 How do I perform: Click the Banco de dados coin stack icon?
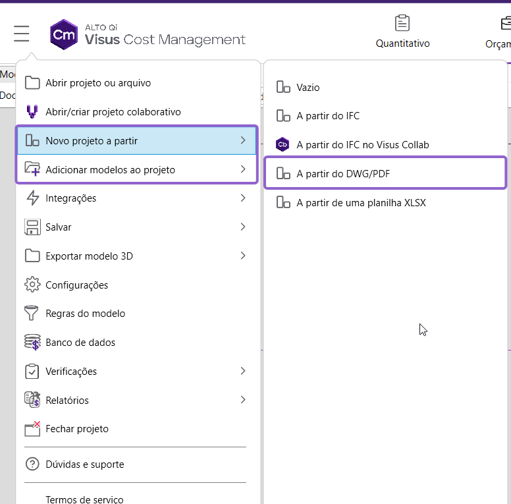pos(32,343)
